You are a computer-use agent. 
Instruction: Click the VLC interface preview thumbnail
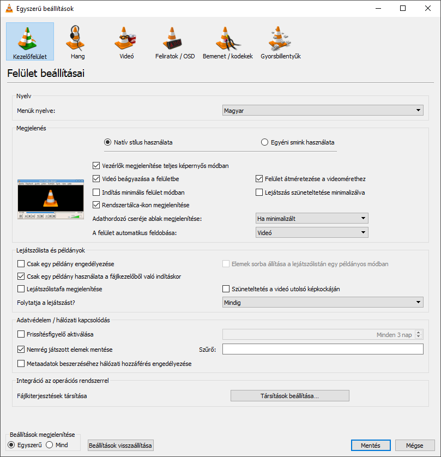[x=51, y=199]
